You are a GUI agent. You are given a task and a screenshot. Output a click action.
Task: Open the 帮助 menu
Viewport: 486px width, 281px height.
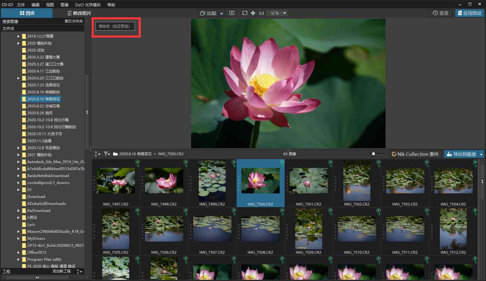111,5
